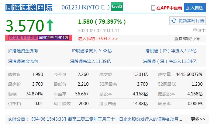The image size is (214, 127).
Task: Click the 总股本 label
Action: point(106,94)
